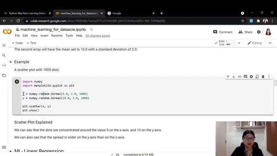Click blue extension icon in browser toolbar
This screenshot has width=277, height=156.
(x=251, y=21)
